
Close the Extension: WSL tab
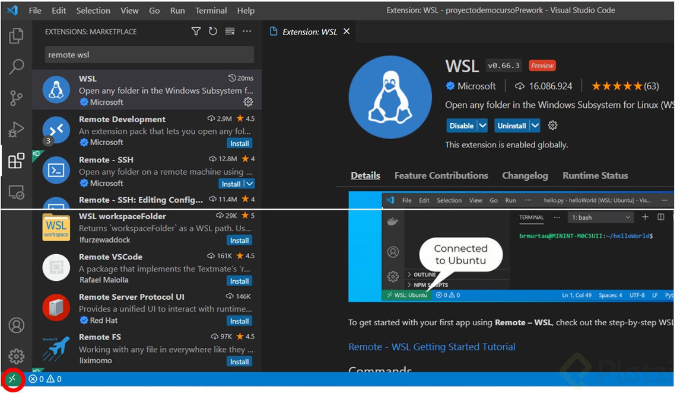pyautogui.click(x=347, y=31)
